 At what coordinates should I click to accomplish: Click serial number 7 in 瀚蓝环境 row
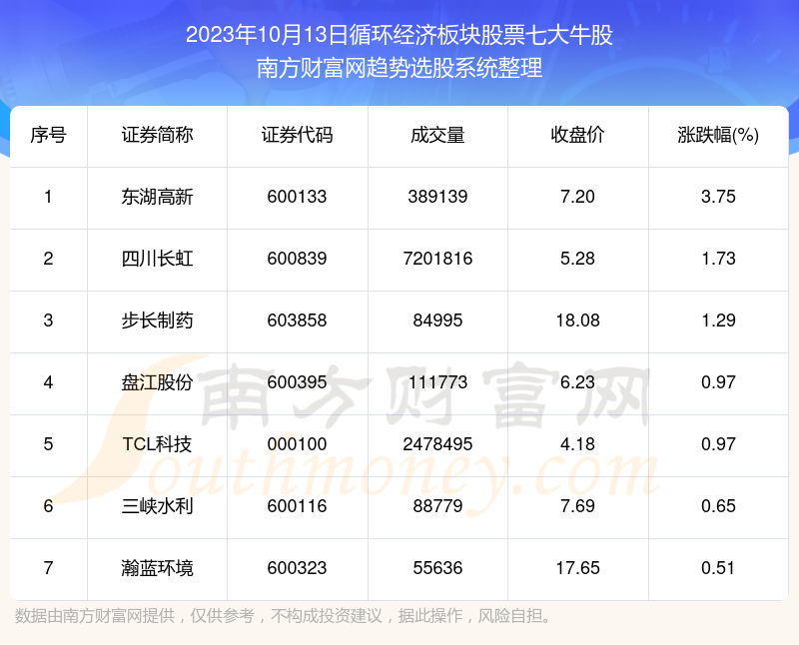coord(48,568)
